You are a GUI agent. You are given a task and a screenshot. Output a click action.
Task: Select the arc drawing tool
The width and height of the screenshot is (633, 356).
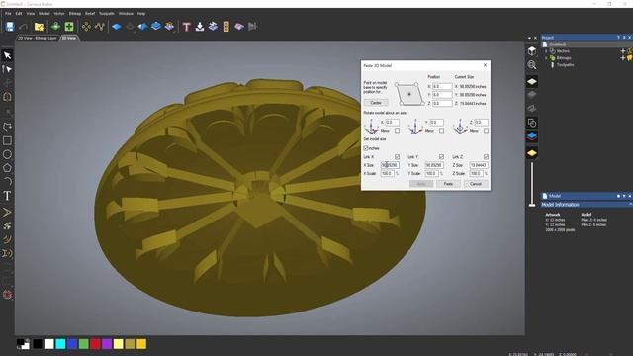7,182
